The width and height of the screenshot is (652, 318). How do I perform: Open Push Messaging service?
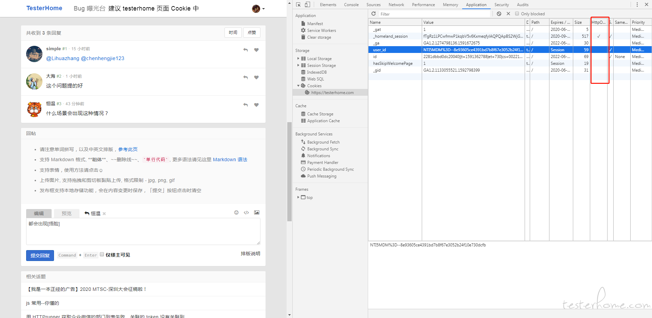(x=321, y=176)
